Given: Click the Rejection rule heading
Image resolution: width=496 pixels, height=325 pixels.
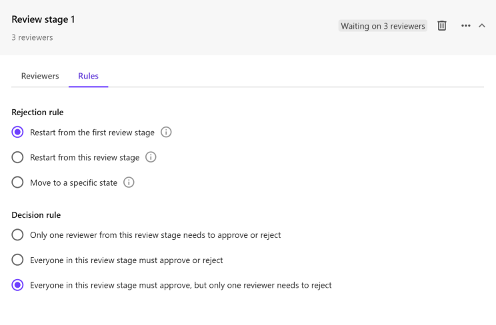Looking at the screenshot, I should click(x=37, y=113).
